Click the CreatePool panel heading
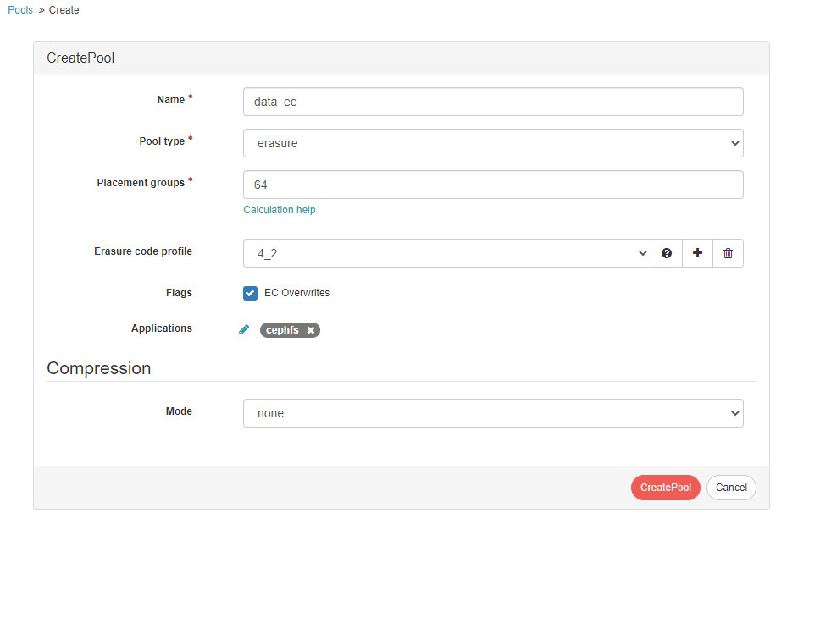Viewport: 820px width, 629px height. click(x=80, y=58)
